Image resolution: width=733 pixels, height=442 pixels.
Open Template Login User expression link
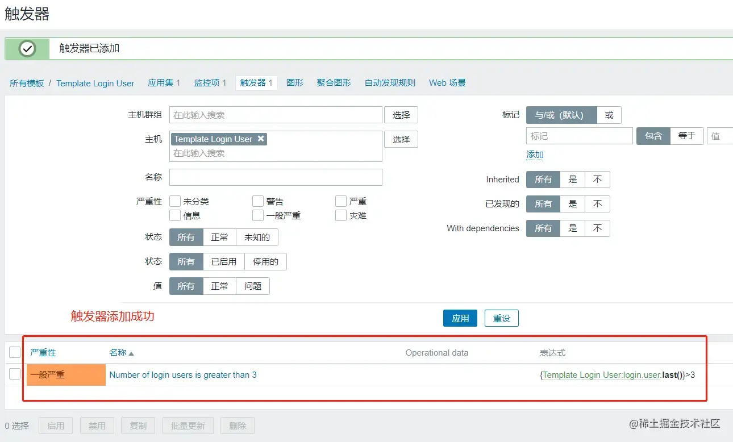pyautogui.click(x=602, y=375)
